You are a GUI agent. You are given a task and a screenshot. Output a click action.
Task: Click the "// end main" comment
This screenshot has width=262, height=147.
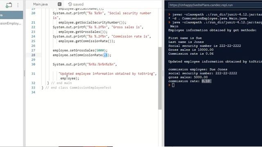coord(61,83)
